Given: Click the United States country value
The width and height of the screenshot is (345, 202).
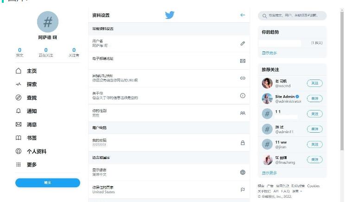Looking at the screenshot, I should click(103, 192).
